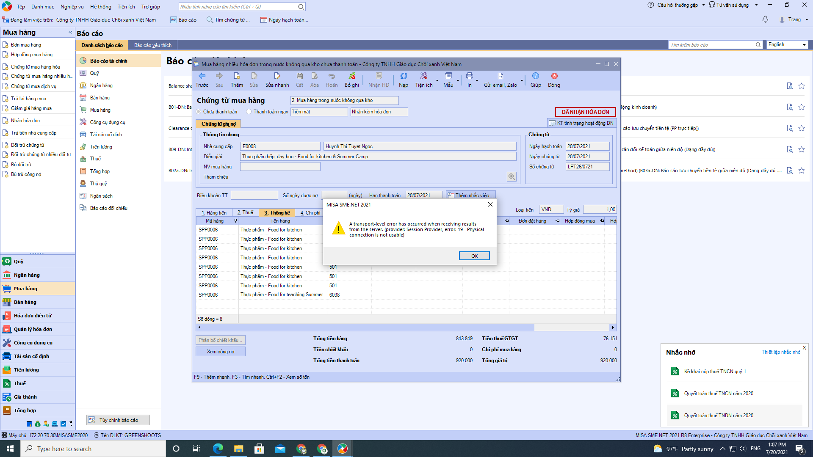Click Thêm nhắc việc button
Screen dimensions: 813x457
click(x=470, y=195)
